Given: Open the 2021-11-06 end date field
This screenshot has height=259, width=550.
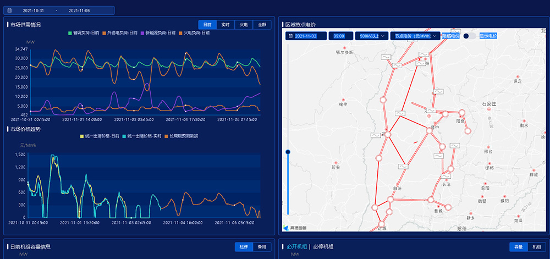Looking at the screenshot, I should (x=79, y=10).
